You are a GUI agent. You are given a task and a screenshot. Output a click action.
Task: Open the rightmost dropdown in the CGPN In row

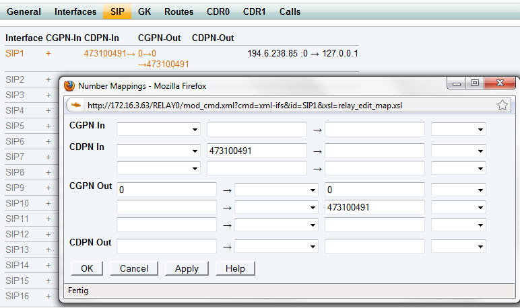[x=458, y=129]
